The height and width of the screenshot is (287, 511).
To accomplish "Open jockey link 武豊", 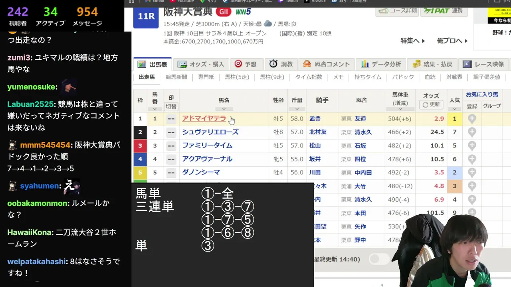I will (x=315, y=119).
